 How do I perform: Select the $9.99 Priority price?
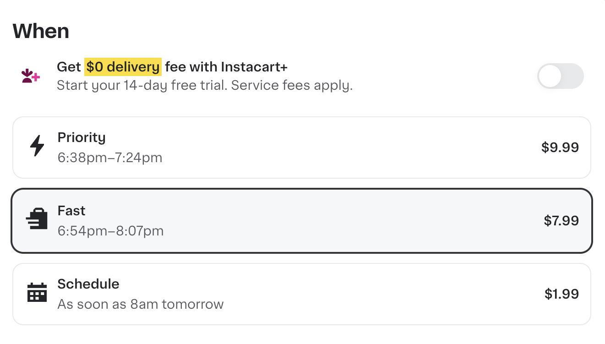coord(561,147)
